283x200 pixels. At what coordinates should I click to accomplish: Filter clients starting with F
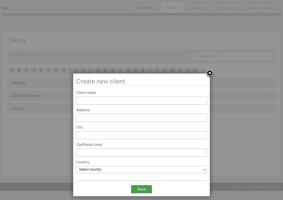click(48, 71)
